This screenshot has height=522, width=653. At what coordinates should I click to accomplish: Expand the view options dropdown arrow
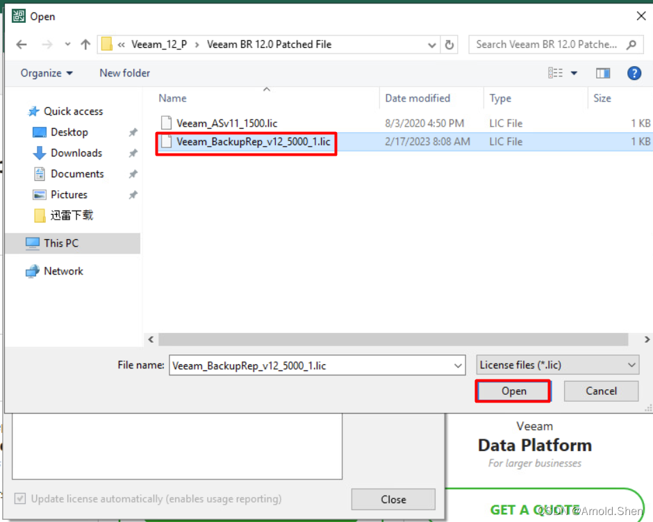pyautogui.click(x=574, y=73)
